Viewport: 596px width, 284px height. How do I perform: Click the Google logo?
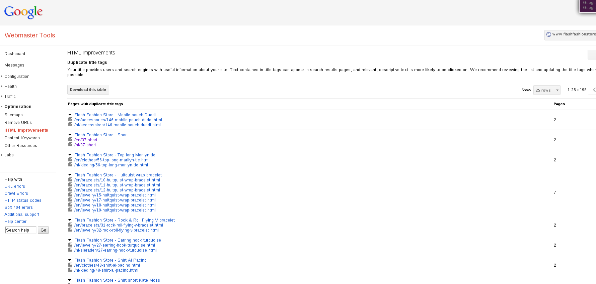[x=23, y=12]
